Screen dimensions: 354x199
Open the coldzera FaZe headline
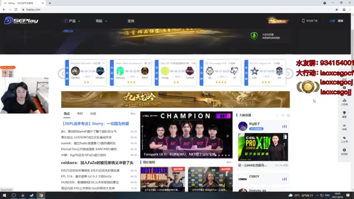pos(97,163)
